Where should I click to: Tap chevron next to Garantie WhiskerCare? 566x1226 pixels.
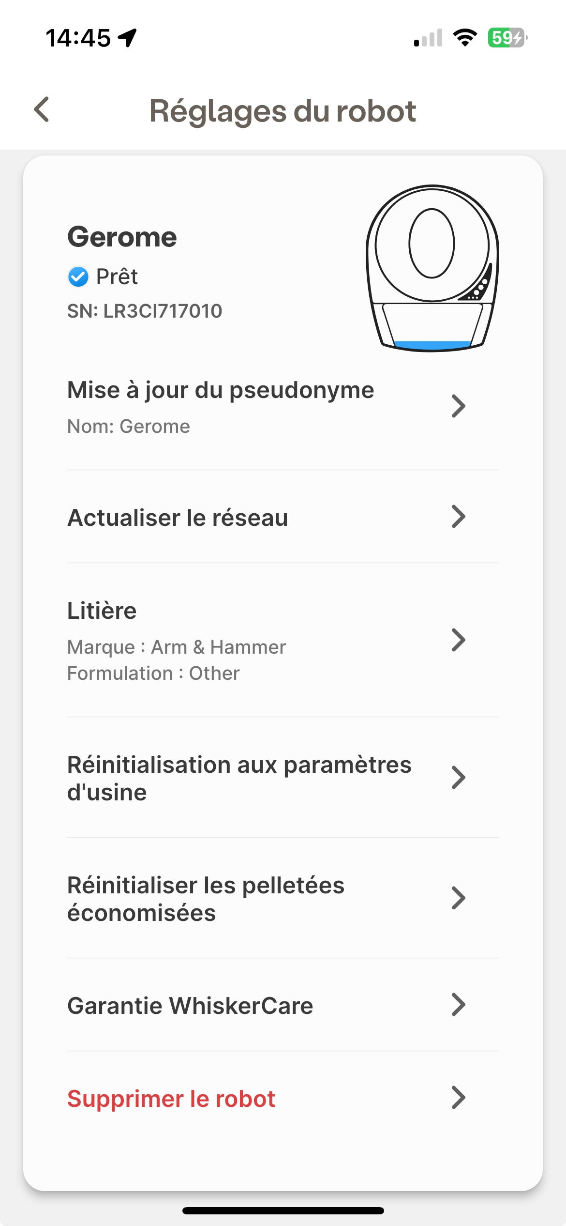pyautogui.click(x=458, y=1005)
